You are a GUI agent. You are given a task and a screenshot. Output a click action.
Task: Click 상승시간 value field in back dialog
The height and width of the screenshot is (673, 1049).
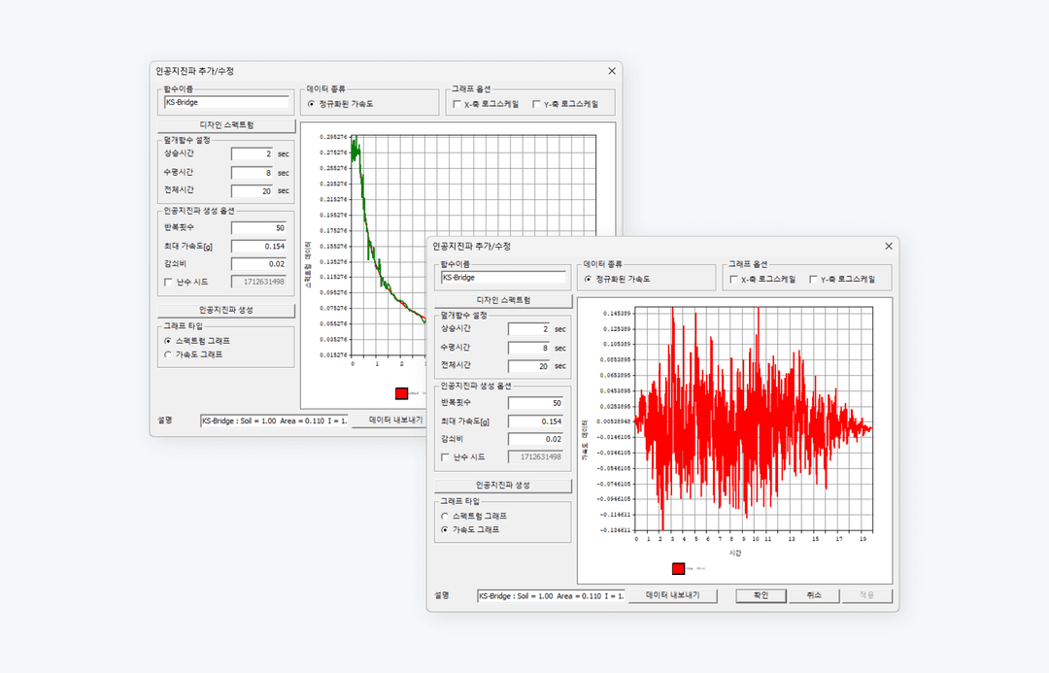pos(252,153)
